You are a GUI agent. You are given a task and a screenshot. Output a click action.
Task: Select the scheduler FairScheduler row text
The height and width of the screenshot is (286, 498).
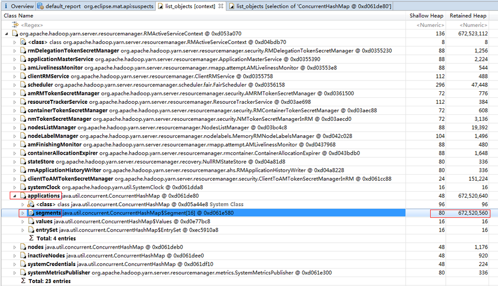pos(156,85)
